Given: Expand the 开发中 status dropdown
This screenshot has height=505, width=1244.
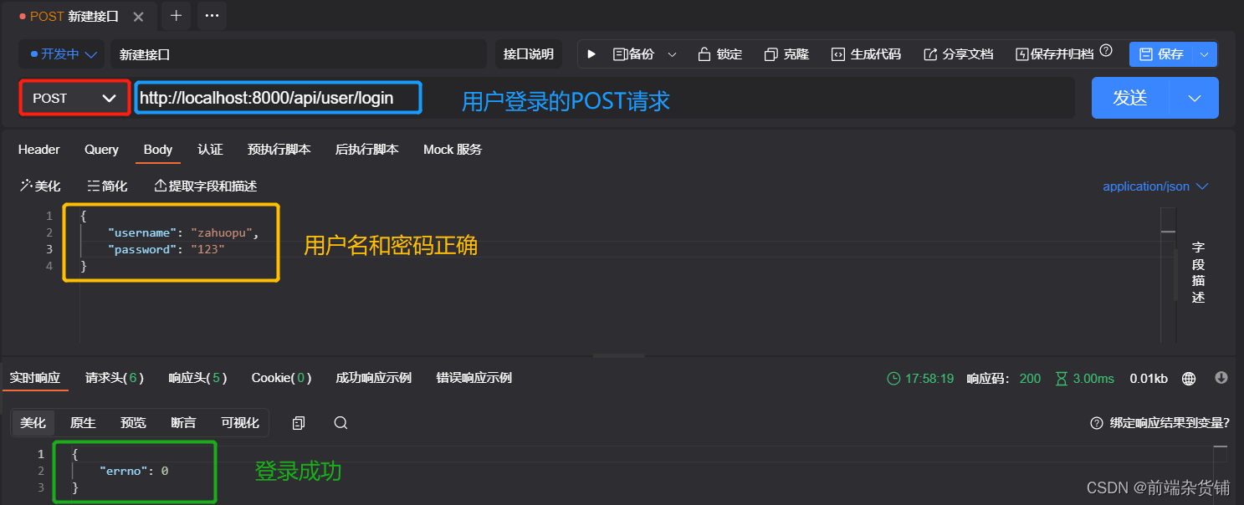Looking at the screenshot, I should point(61,54).
